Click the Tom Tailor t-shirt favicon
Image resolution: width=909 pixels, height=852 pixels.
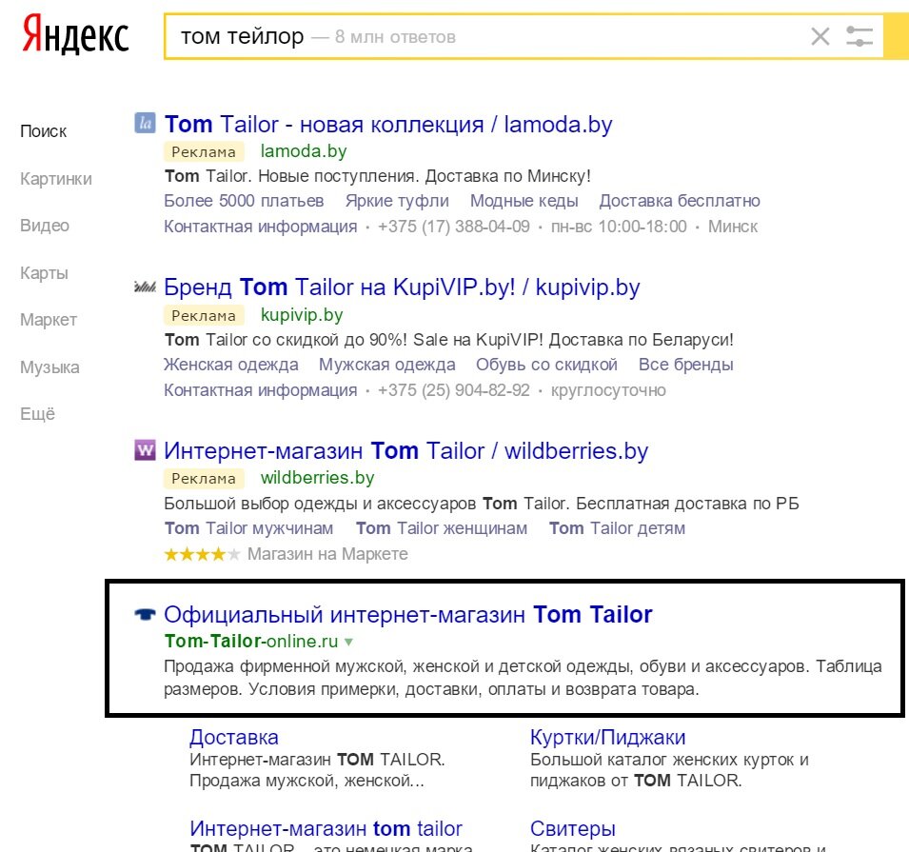click(144, 613)
